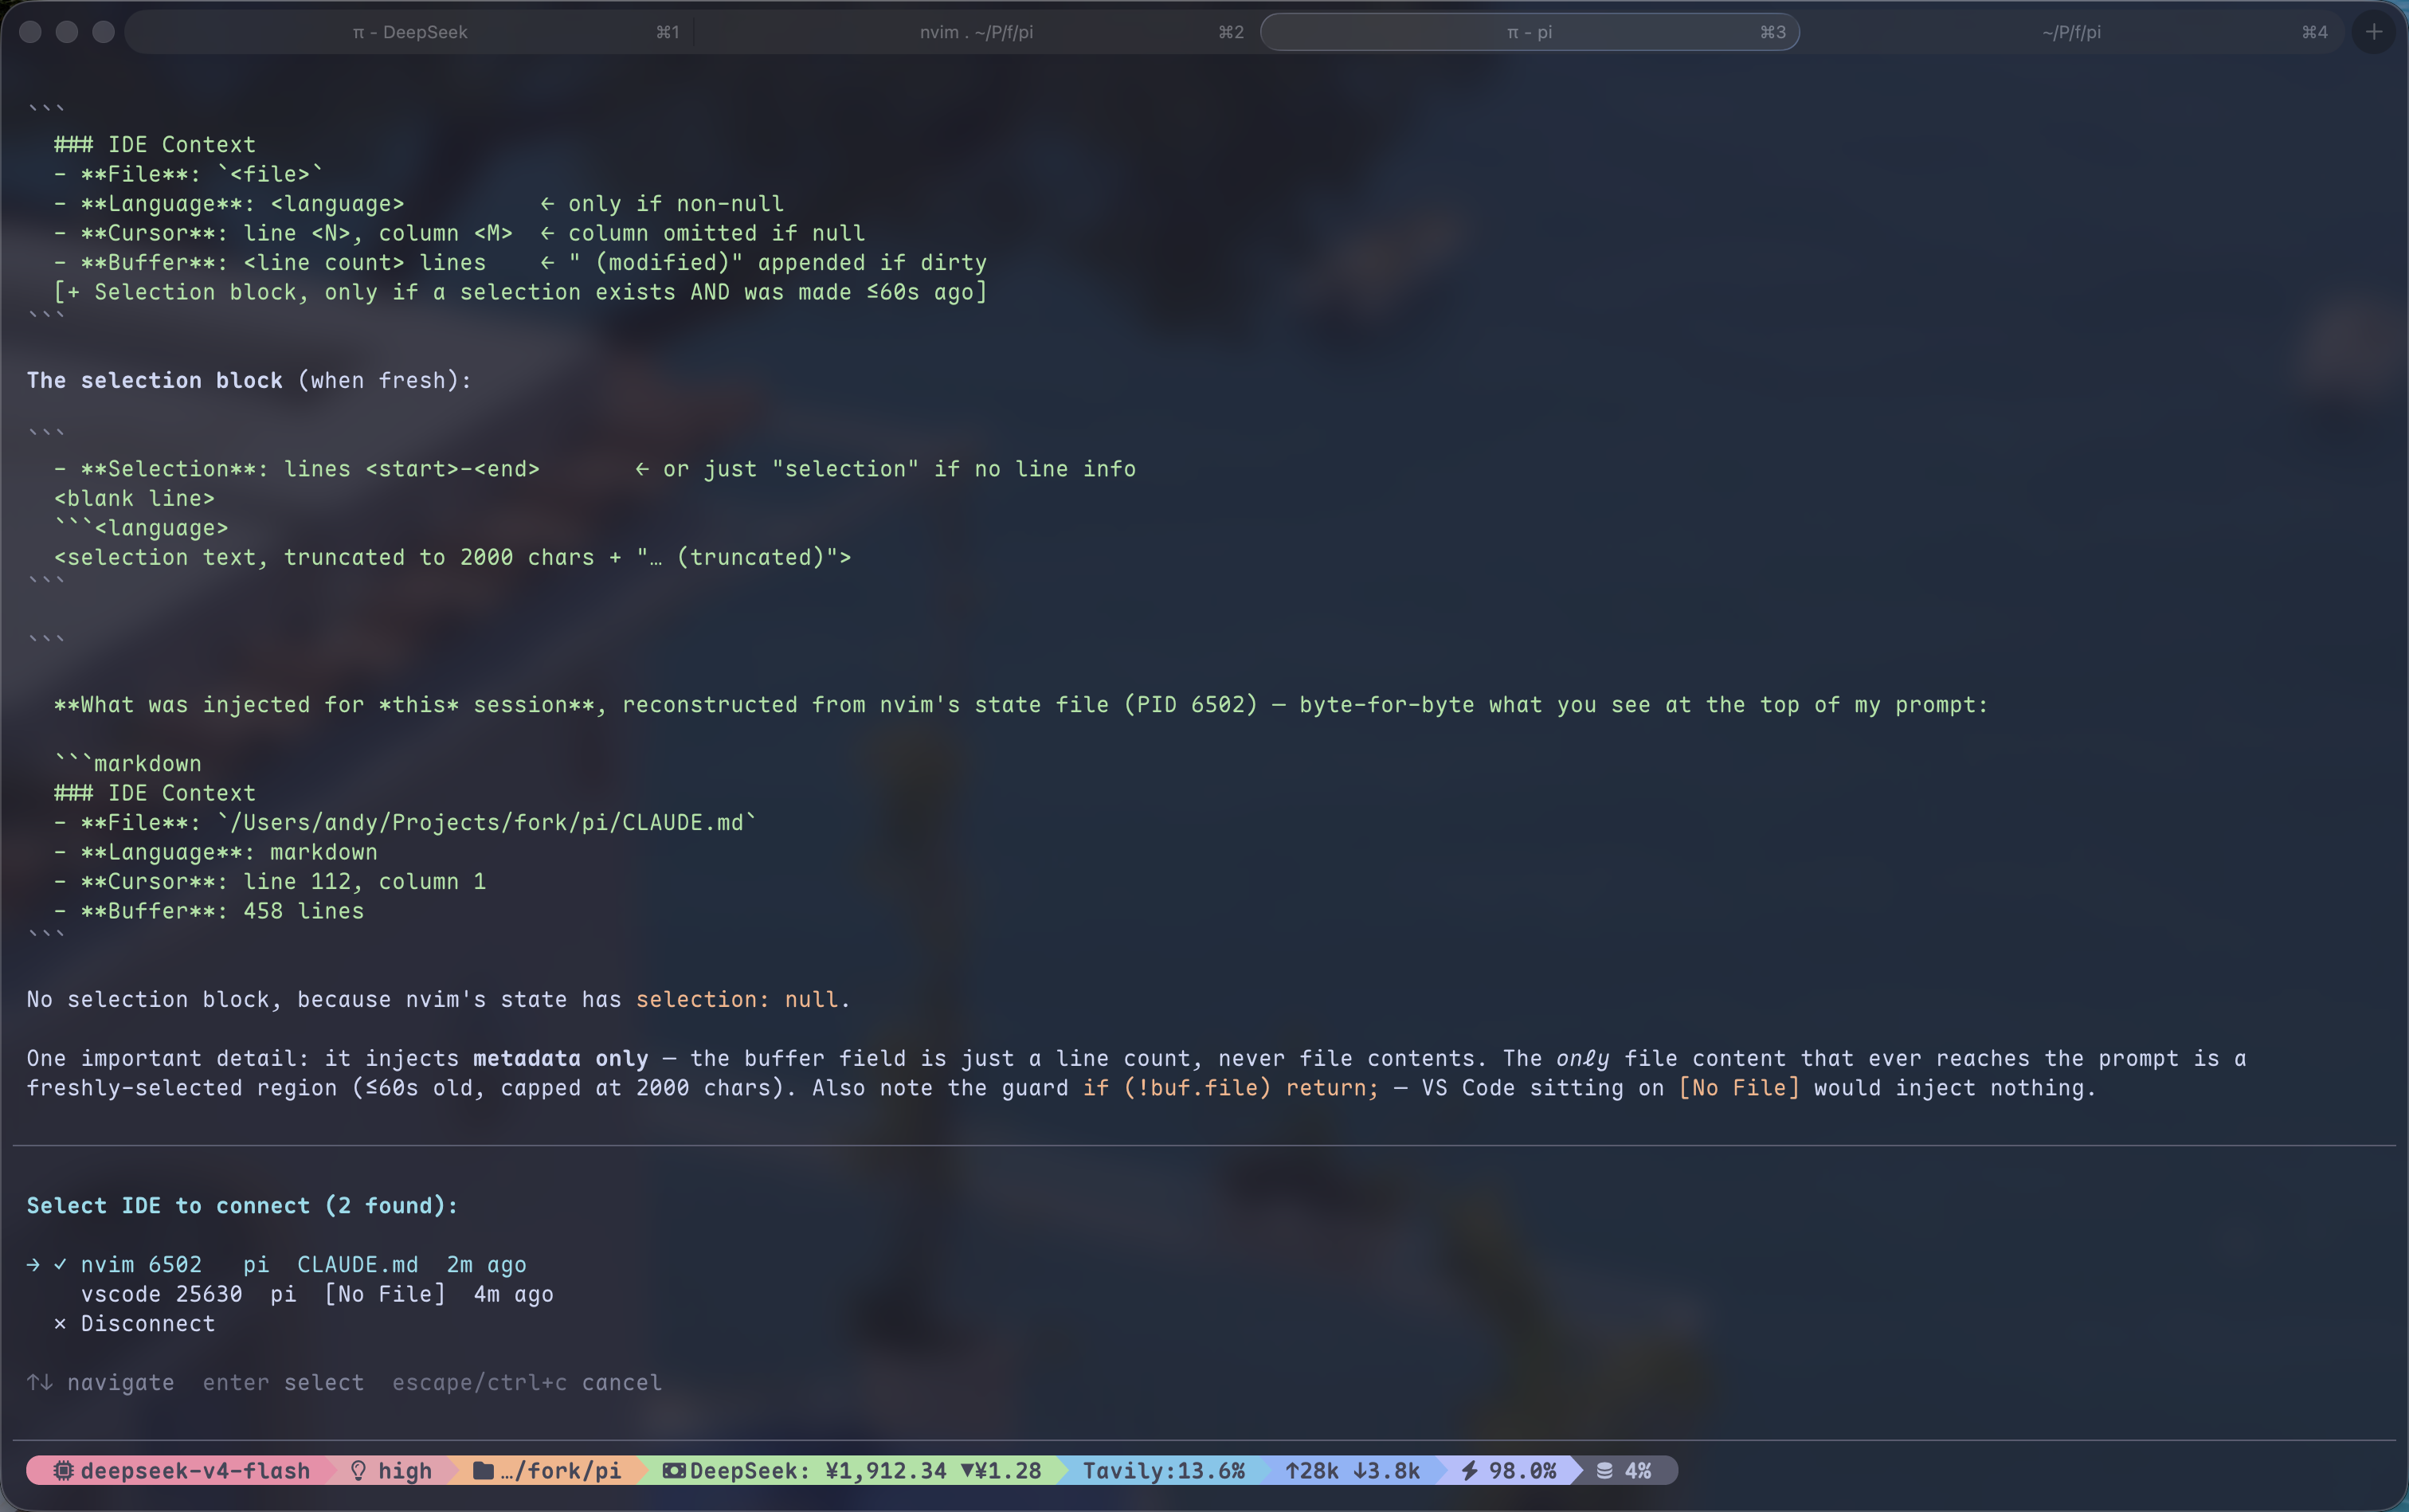Click the money icon before DeepSeek balance
Screen dimensions: 2409x1512
point(674,1470)
